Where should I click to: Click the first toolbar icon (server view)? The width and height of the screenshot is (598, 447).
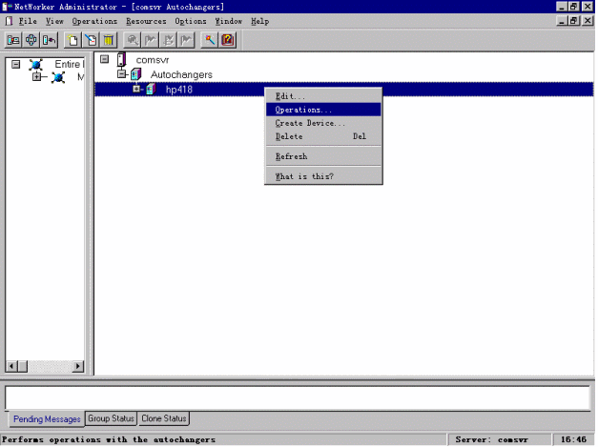(13, 39)
